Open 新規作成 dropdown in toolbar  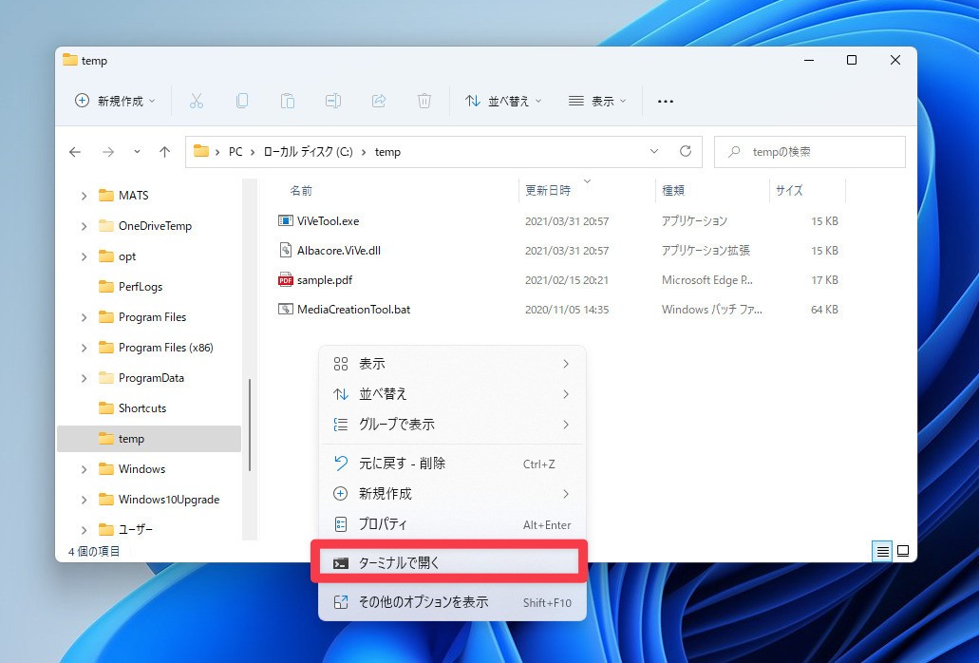[115, 101]
